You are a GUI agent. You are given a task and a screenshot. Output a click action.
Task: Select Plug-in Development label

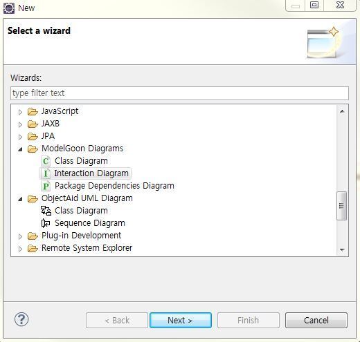click(81, 236)
